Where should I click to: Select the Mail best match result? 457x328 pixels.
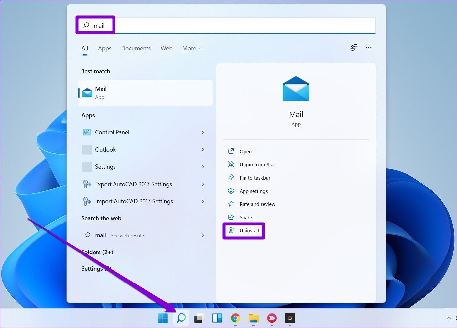click(x=146, y=93)
